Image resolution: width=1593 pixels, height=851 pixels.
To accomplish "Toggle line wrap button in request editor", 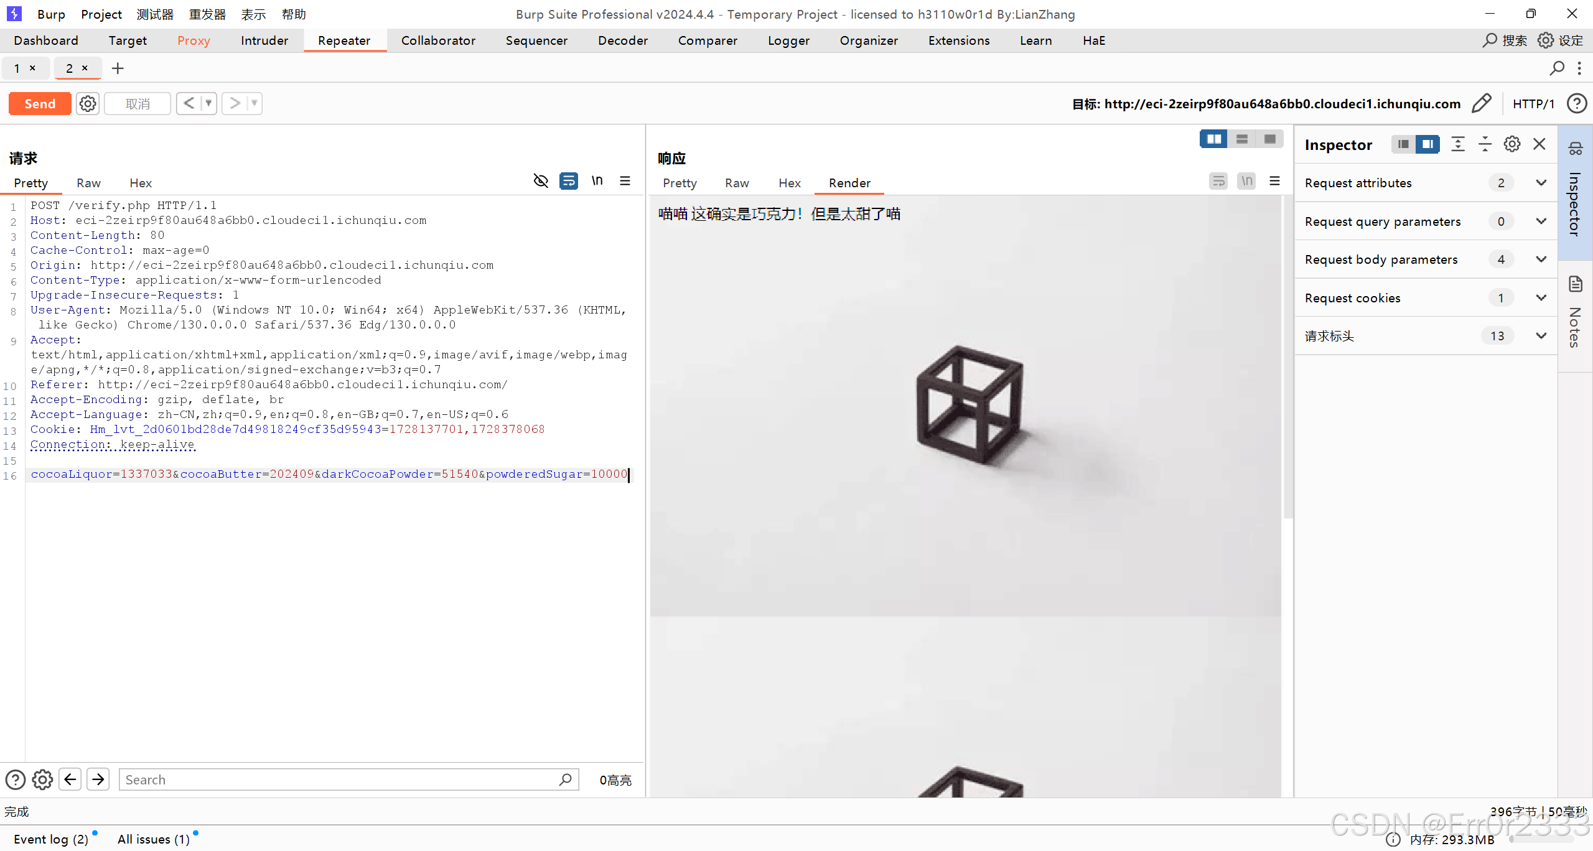I will pos(569,181).
